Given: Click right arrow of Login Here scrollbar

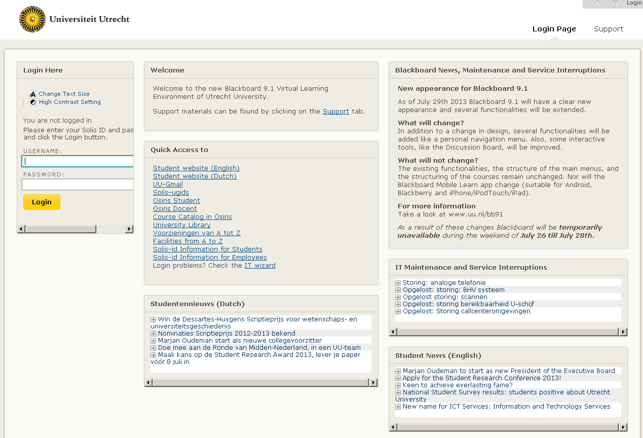Looking at the screenshot, I should [129, 229].
